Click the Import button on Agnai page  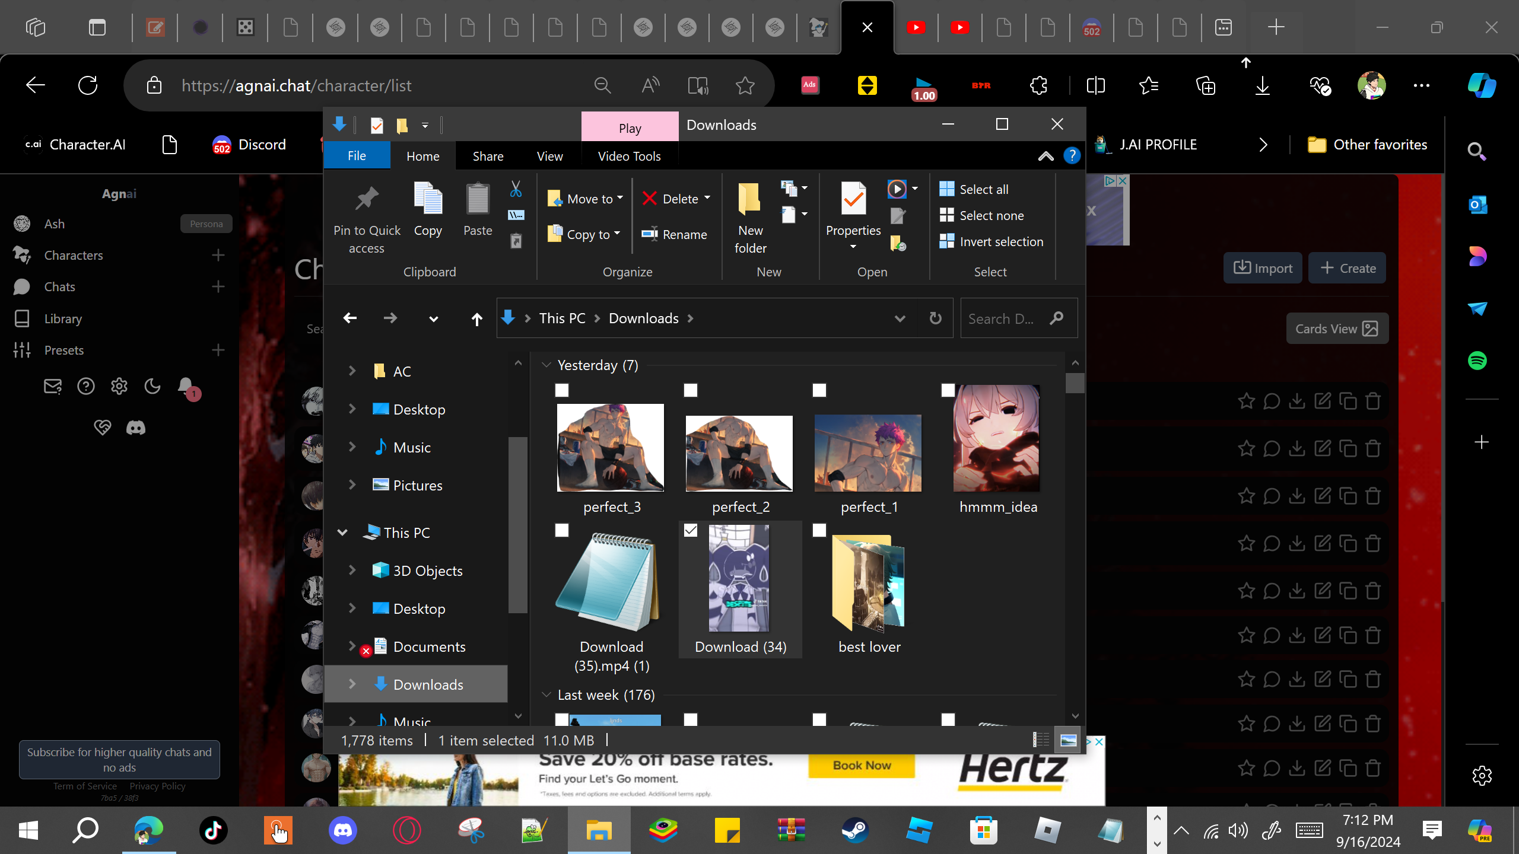[1263, 268]
